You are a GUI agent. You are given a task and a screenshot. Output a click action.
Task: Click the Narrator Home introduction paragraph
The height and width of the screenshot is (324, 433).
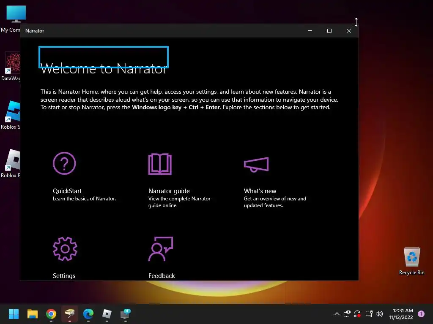189,100
